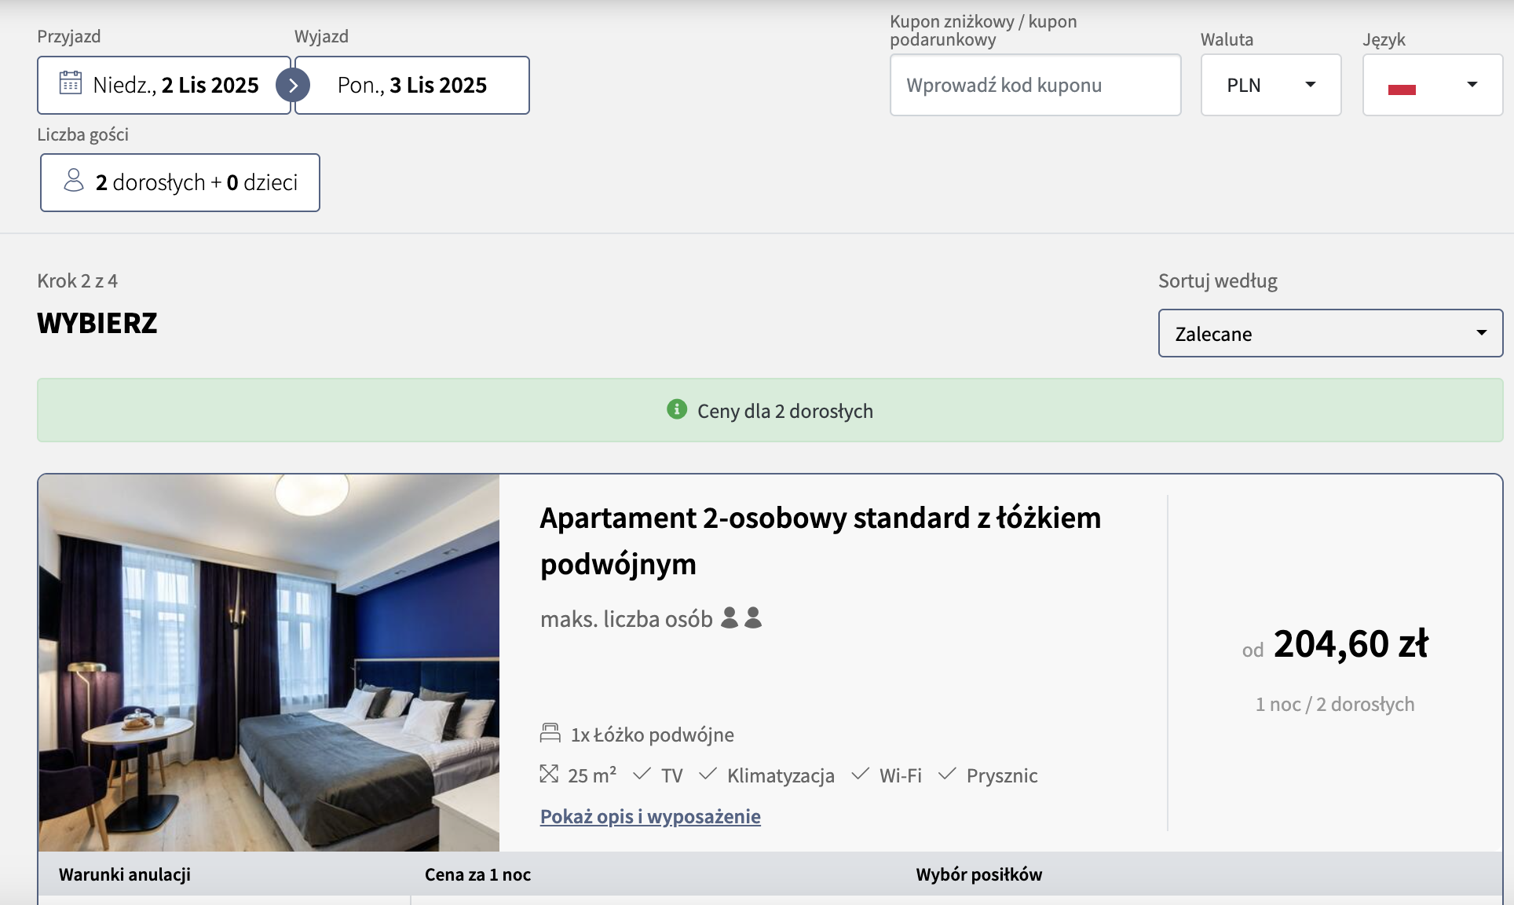Click the checkmark next to Prysznic
1514x905 pixels.
(947, 775)
